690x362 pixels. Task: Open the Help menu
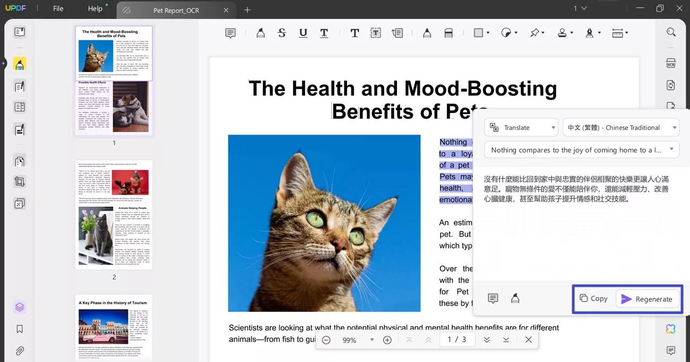point(95,8)
